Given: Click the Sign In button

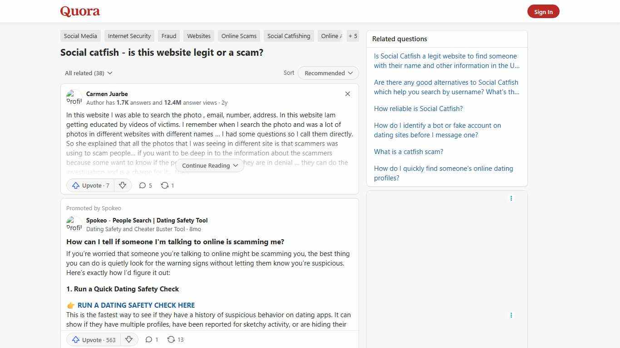Looking at the screenshot, I should (543, 11).
